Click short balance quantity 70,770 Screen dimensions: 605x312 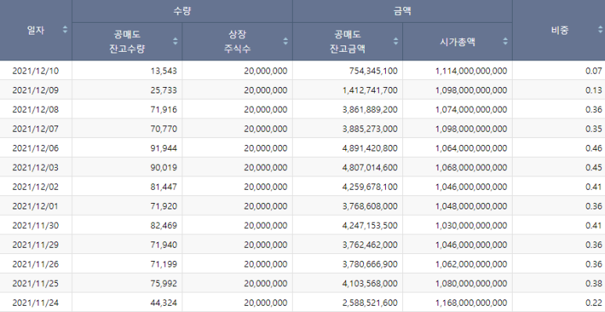(x=164, y=129)
